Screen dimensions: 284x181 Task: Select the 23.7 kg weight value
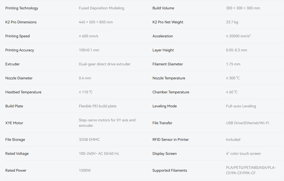click(232, 22)
